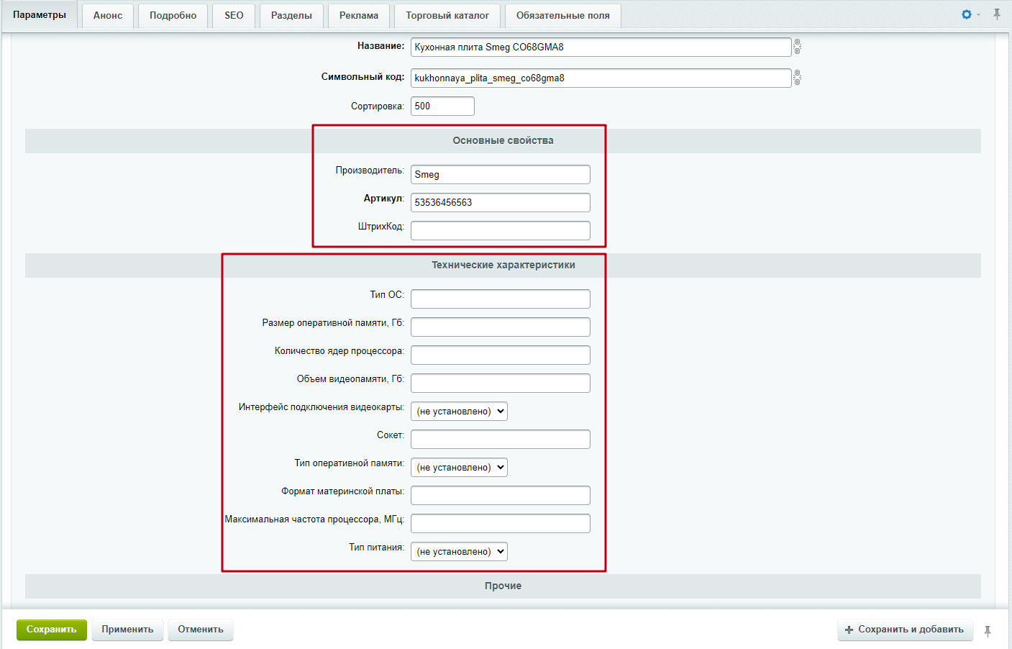Click the link icon next to Название field
The image size is (1012, 649).
(797, 47)
